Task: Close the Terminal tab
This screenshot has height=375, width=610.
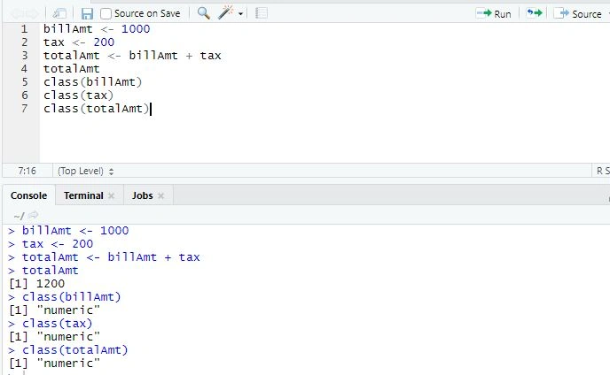Action: 111,195
